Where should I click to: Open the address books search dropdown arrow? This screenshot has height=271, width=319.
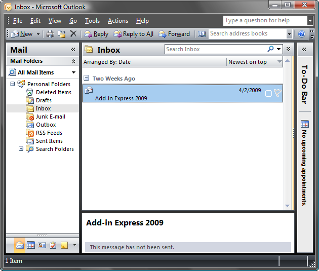pyautogui.click(x=289, y=34)
